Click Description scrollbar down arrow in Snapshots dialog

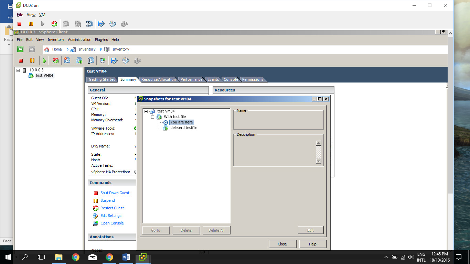pyautogui.click(x=319, y=161)
